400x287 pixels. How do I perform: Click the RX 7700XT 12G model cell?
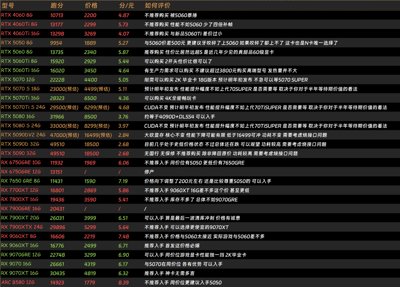coord(19,190)
